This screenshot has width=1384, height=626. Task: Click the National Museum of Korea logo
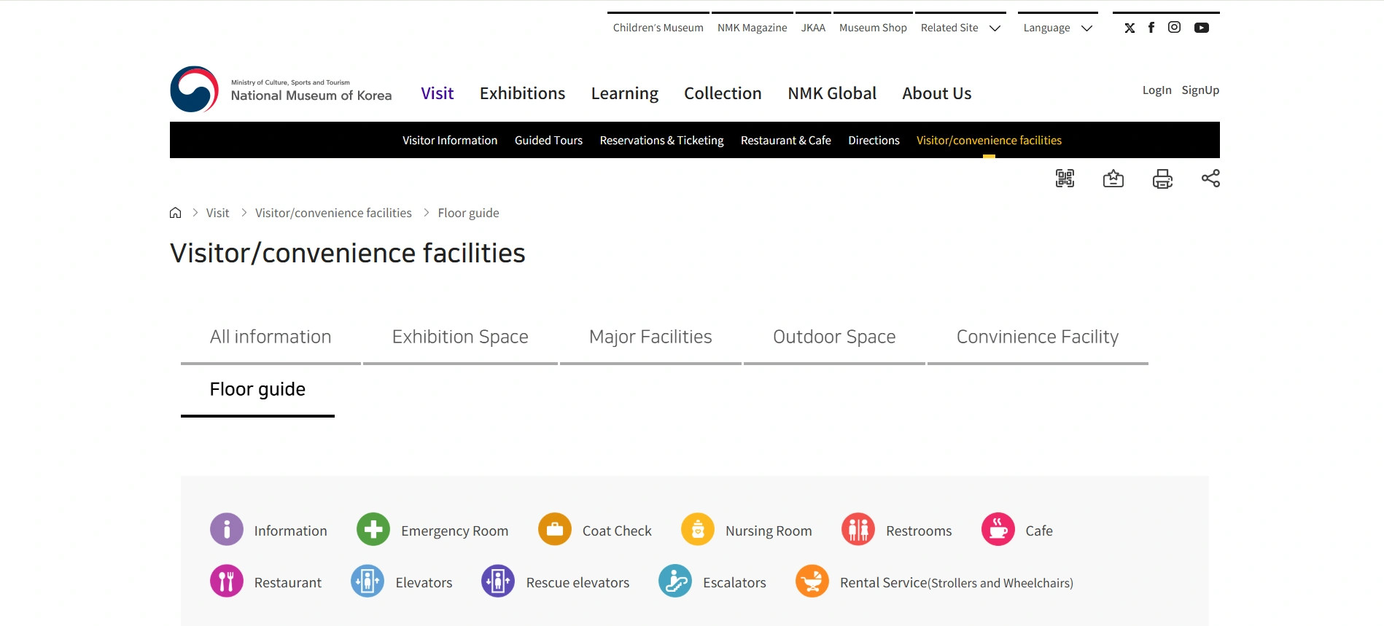[281, 90]
